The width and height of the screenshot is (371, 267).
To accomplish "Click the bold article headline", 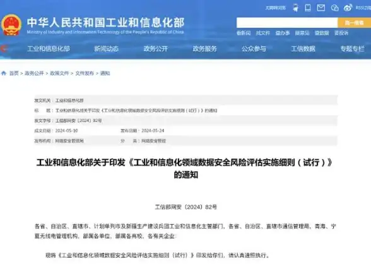I will pyautogui.click(x=185, y=169).
